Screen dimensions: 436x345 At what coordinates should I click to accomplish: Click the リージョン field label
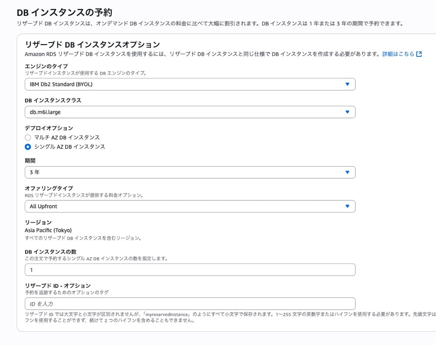point(38,222)
